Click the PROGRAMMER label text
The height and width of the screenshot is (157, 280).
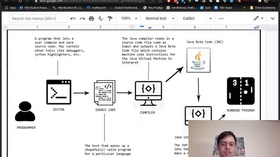[x=26, y=128]
